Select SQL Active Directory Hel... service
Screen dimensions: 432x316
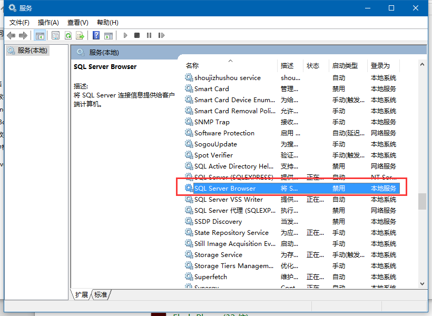point(292,166)
